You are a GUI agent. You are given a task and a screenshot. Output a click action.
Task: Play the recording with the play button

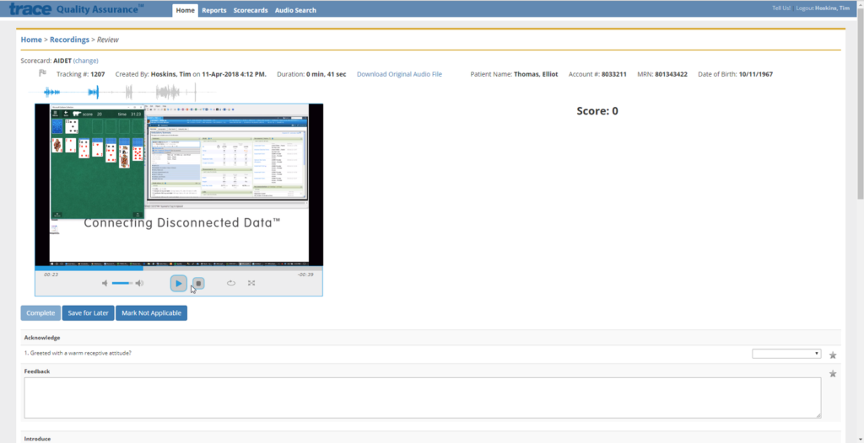[178, 283]
